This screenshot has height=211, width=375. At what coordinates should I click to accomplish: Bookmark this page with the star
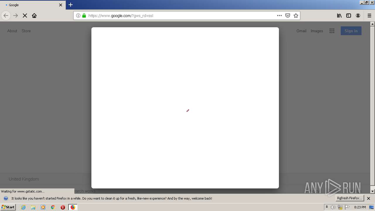click(x=296, y=16)
